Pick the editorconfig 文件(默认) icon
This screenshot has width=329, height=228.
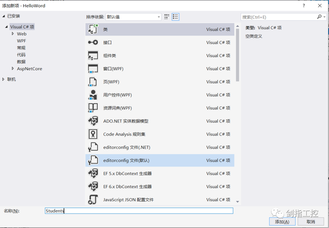pyautogui.click(x=93, y=160)
